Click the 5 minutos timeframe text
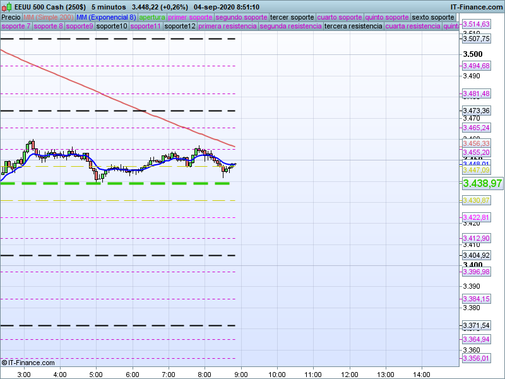Image resolution: width=505 pixels, height=379 pixels. 109,7
